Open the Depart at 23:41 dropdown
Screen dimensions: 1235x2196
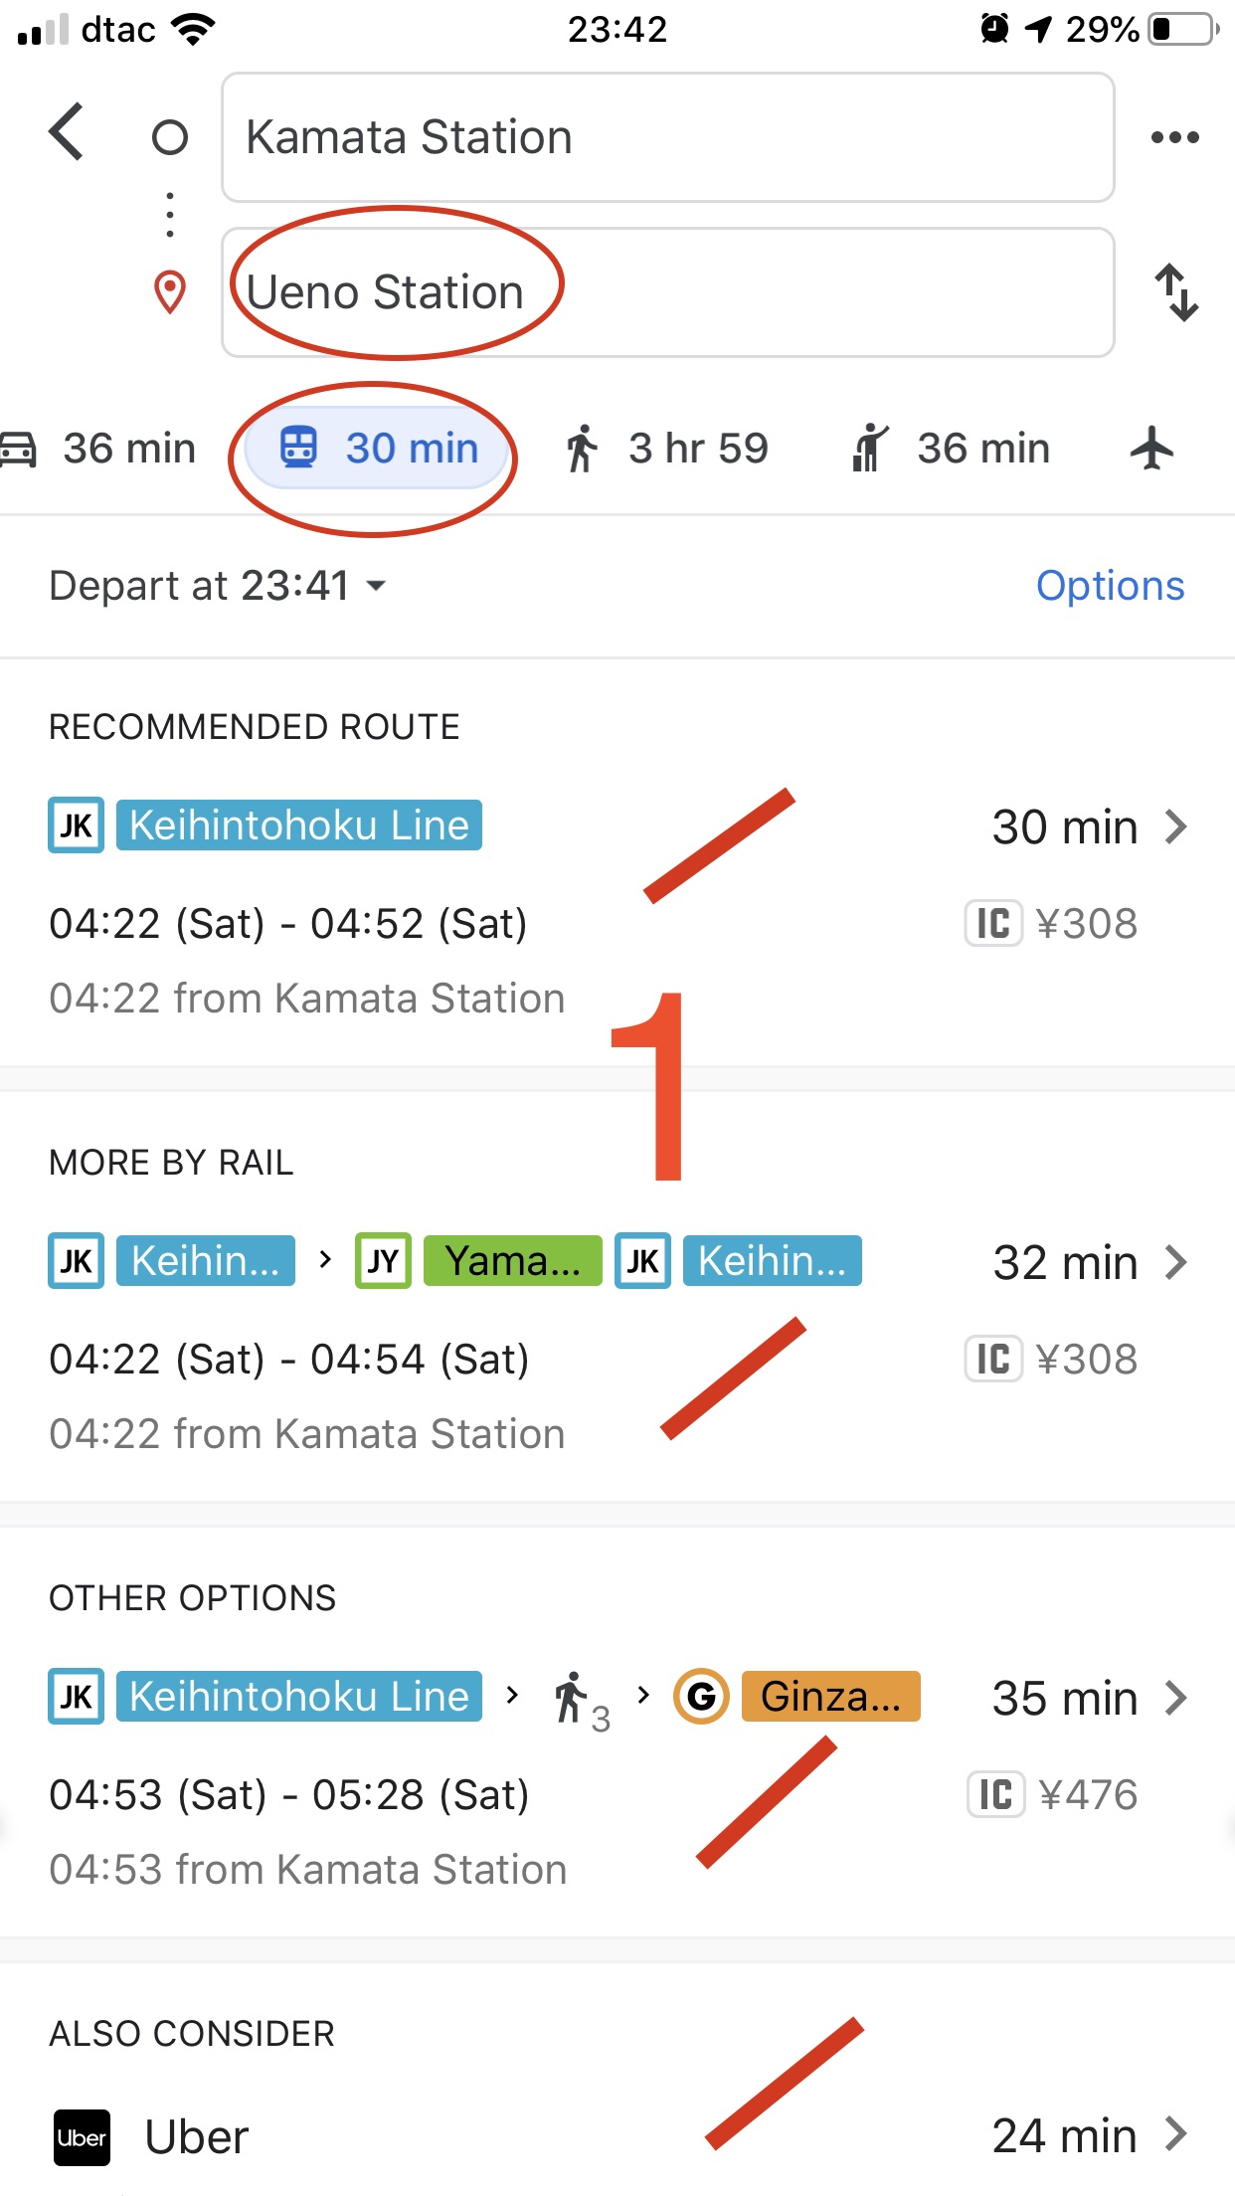tap(218, 586)
